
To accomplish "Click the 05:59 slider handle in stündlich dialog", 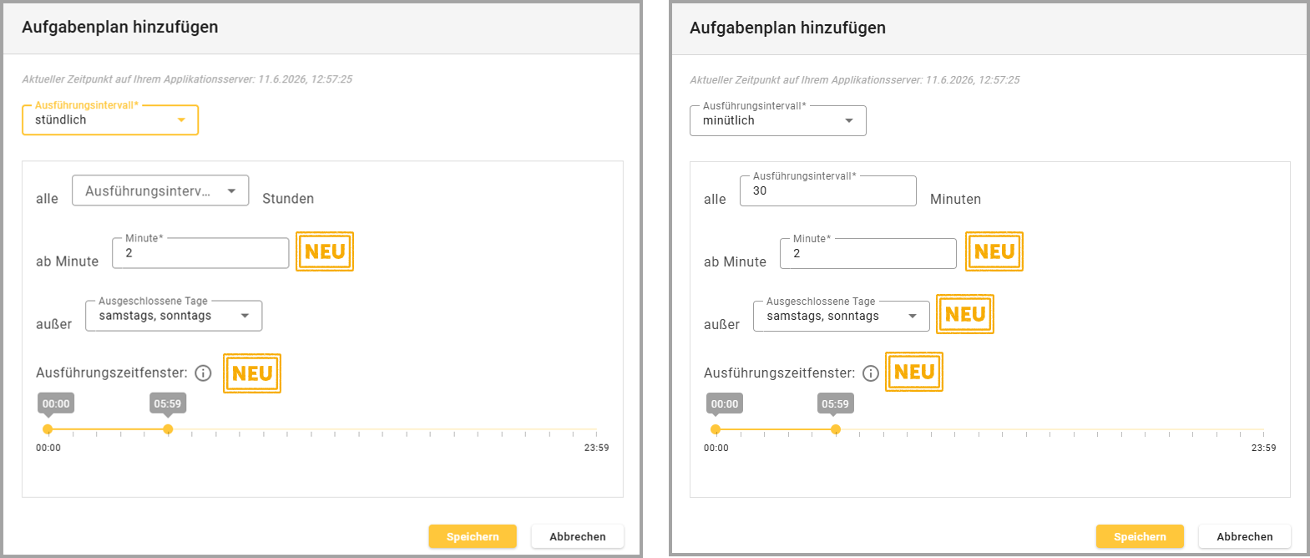I will (168, 429).
